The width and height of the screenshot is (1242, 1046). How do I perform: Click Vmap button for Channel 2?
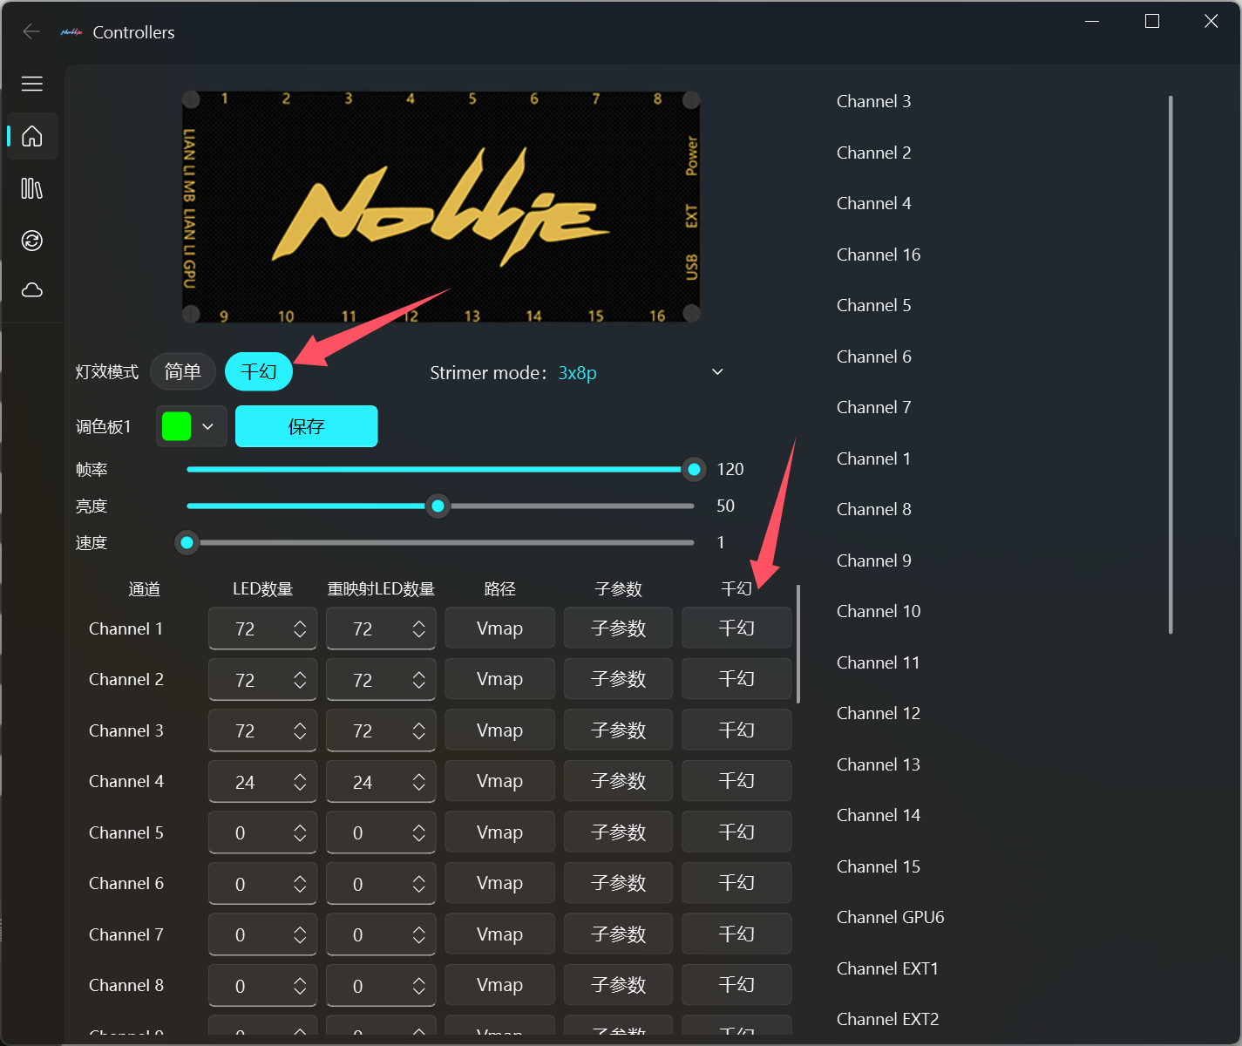pyautogui.click(x=499, y=679)
